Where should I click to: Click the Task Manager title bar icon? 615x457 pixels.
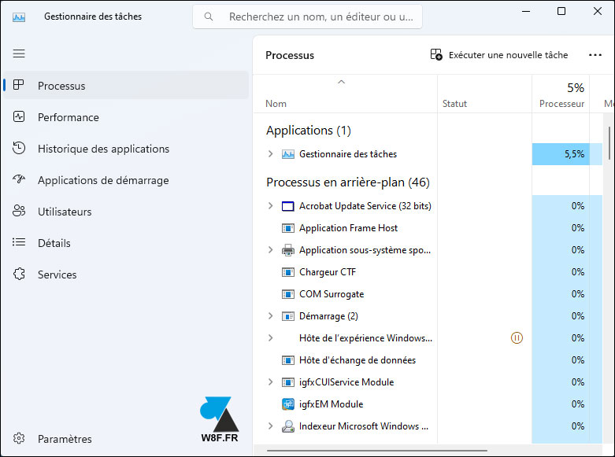(x=19, y=17)
